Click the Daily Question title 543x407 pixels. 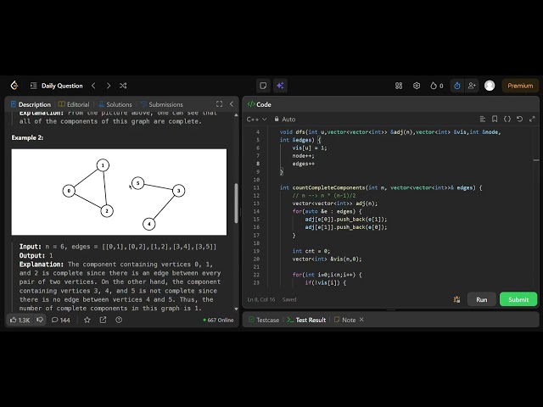point(62,86)
